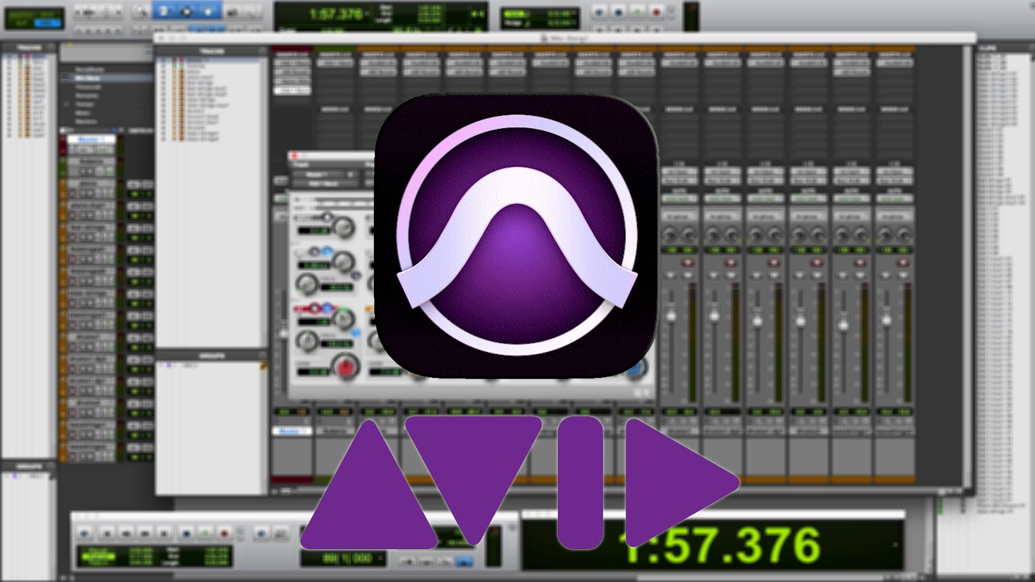This screenshot has width=1035, height=582.
Task: Mute the leftmost channel in the Mix window
Action: pyautogui.click(x=688, y=276)
